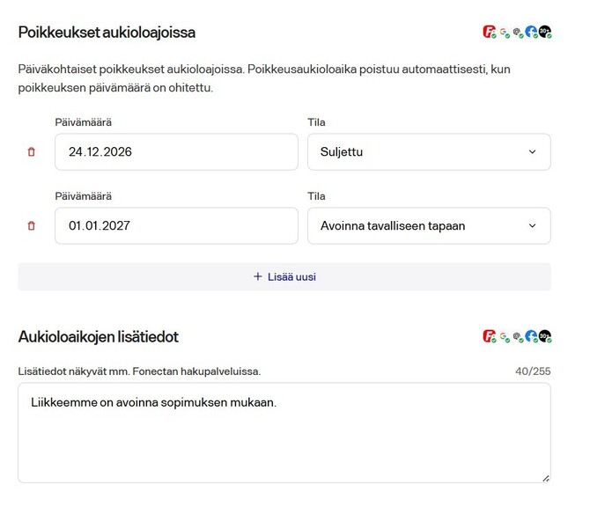The image size is (590, 507).
Task: Delete the 24.12.2026 exception with trash icon
Action: [x=31, y=151]
